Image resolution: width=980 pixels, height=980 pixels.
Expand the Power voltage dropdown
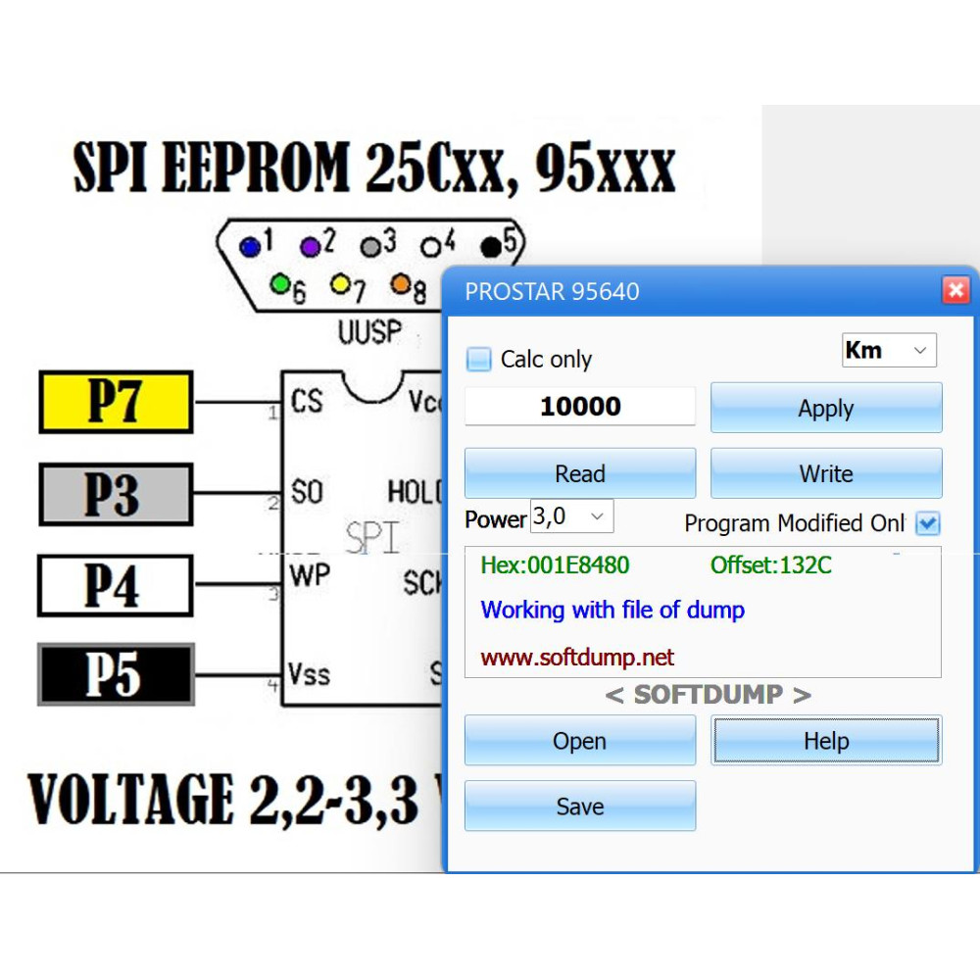click(572, 516)
